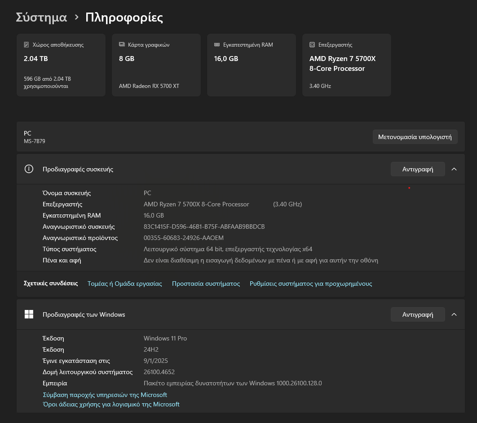Click the Πένα και αφή row label

pyautogui.click(x=62, y=261)
